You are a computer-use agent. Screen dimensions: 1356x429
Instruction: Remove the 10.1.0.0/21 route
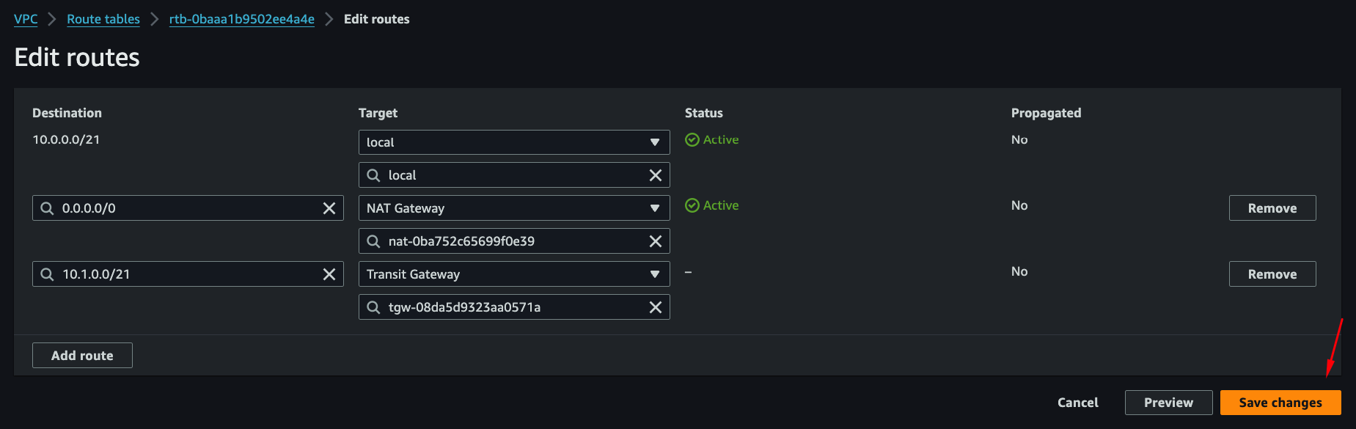click(x=1272, y=274)
